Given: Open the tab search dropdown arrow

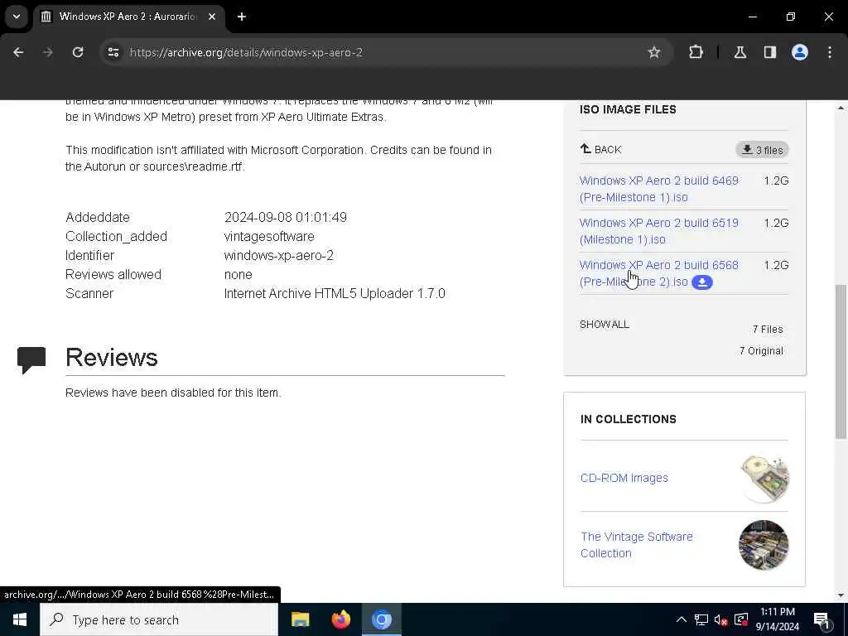Looking at the screenshot, I should 17,17.
